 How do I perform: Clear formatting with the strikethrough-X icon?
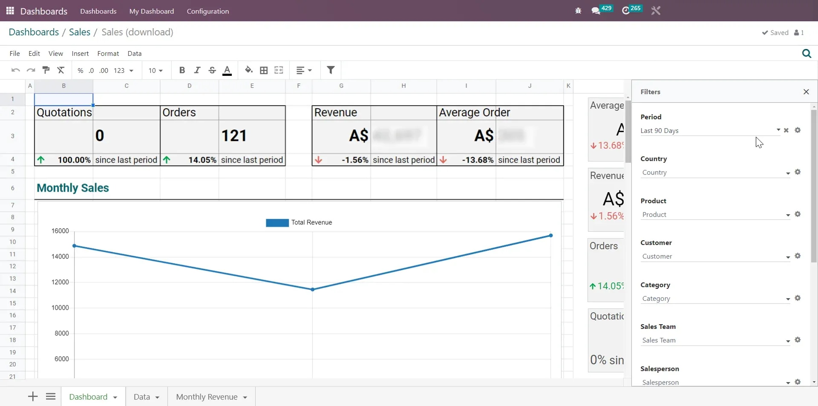point(61,70)
